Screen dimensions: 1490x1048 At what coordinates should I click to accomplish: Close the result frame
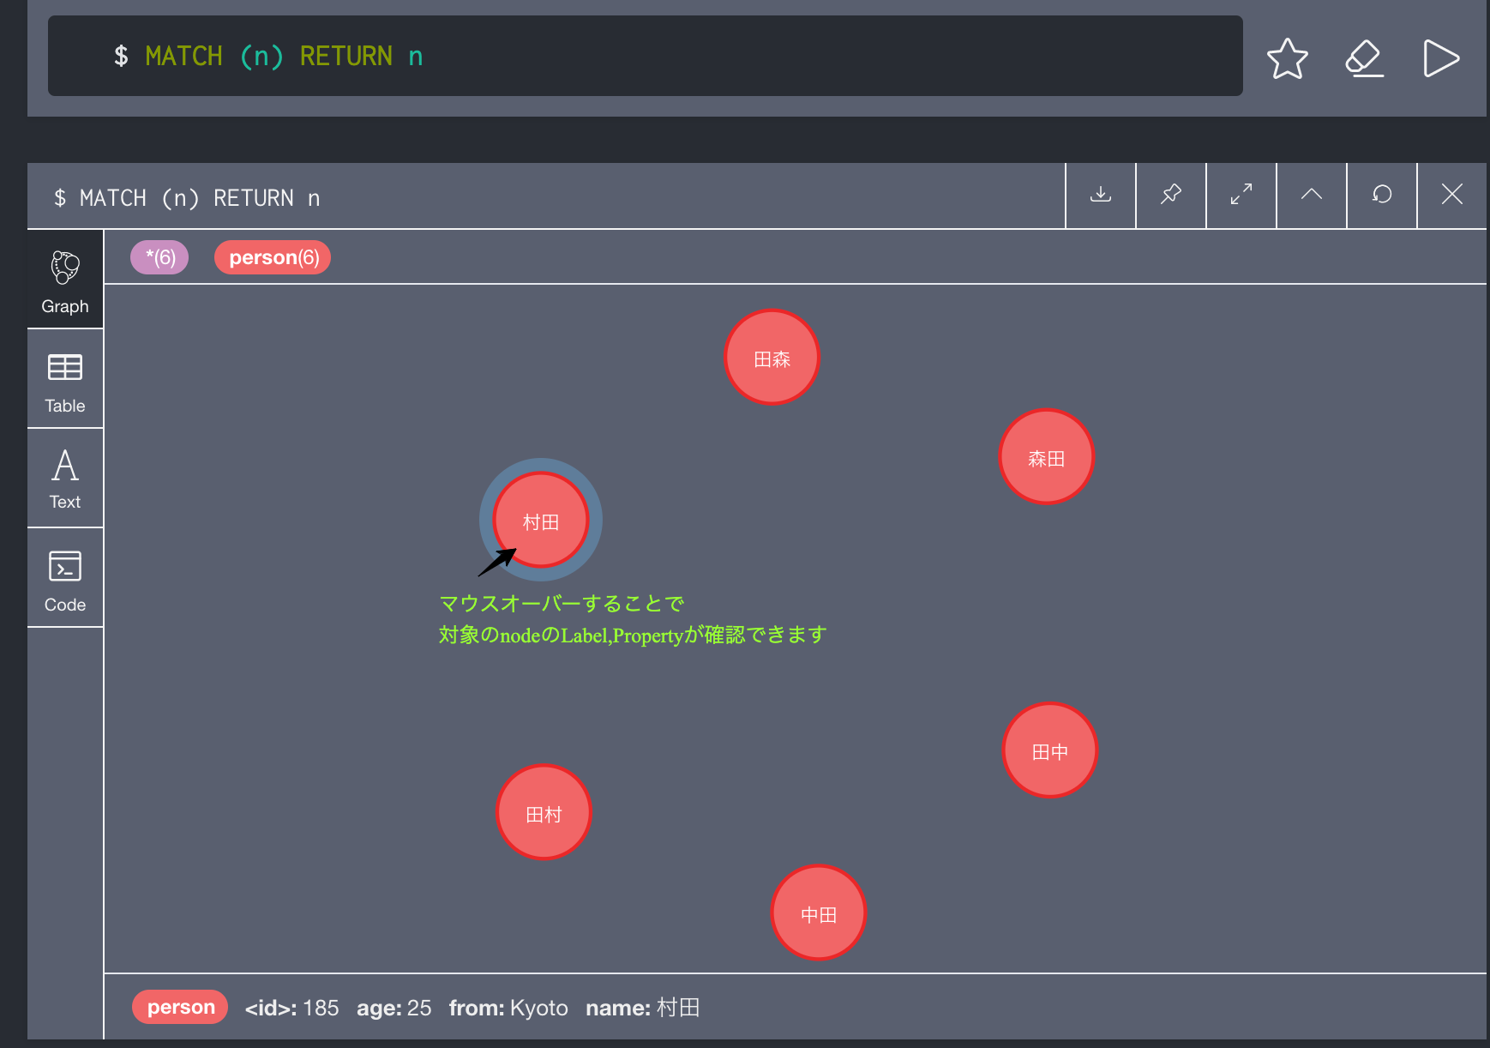(1452, 195)
